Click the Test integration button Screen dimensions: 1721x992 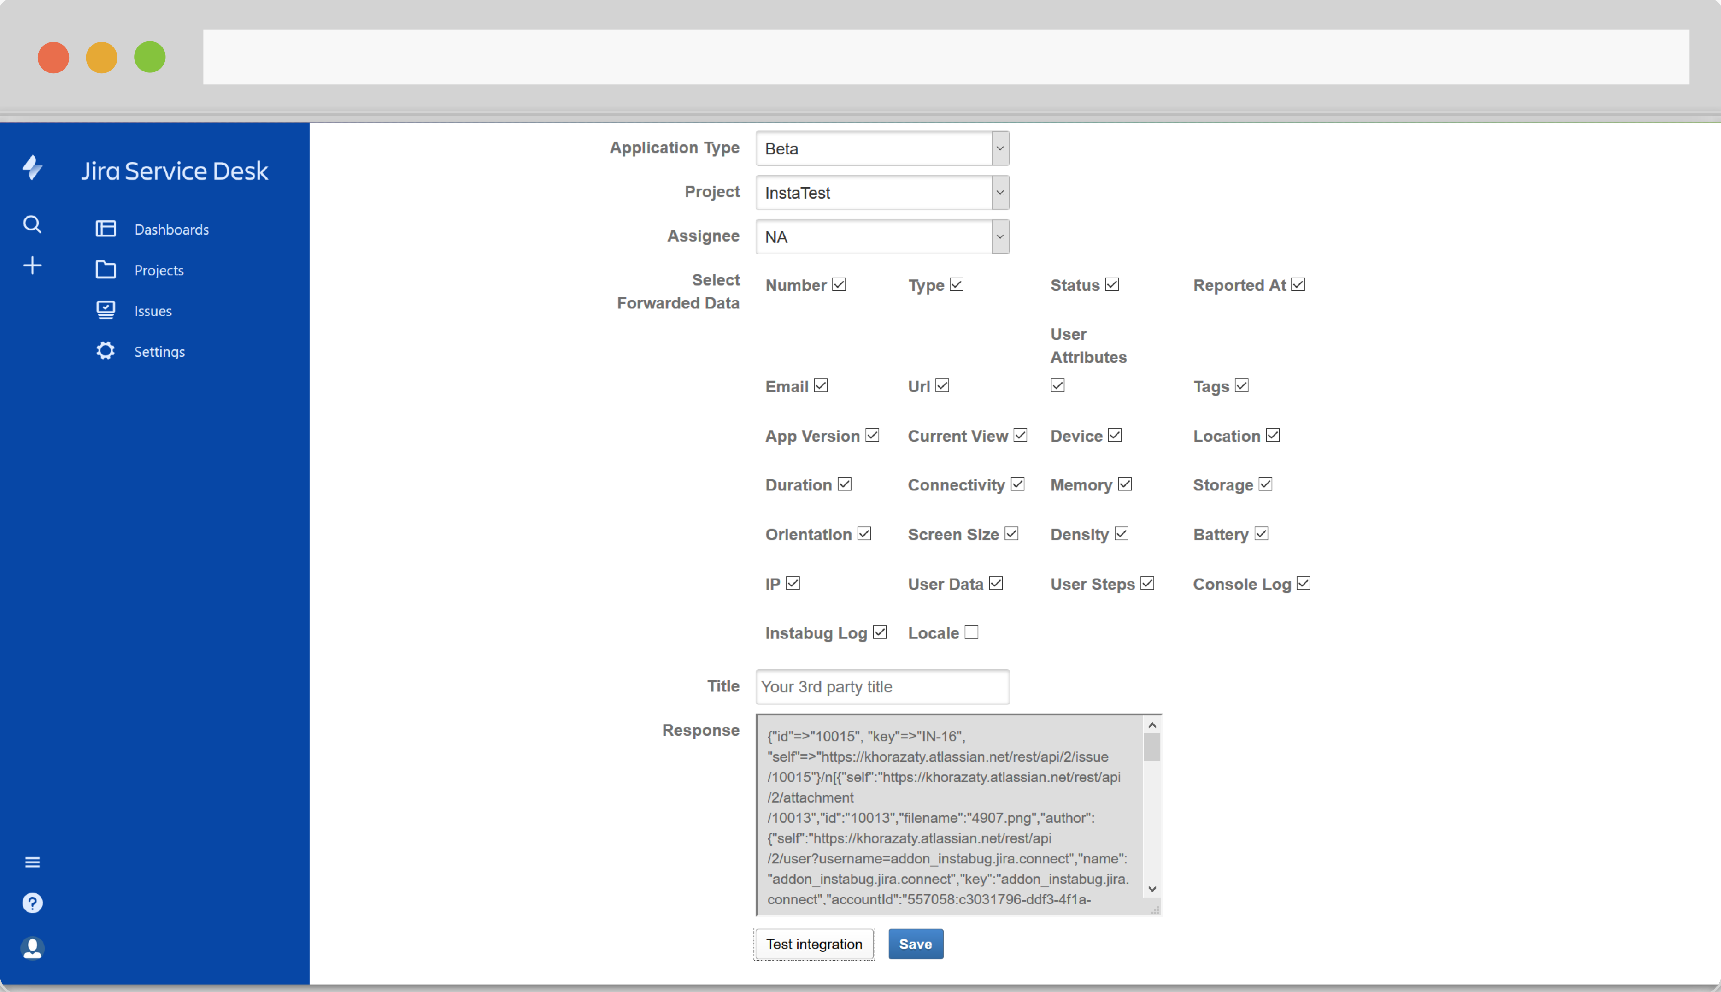click(x=814, y=945)
